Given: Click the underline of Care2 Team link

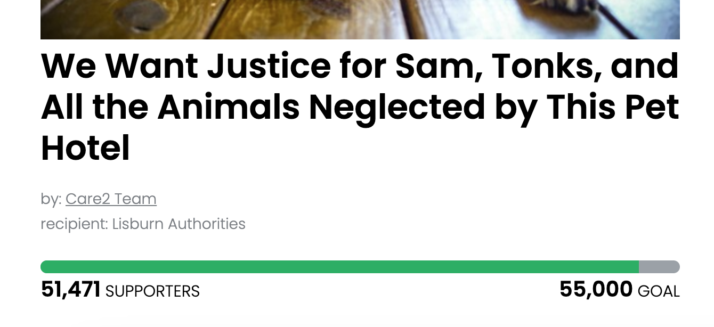Looking at the screenshot, I should 111,207.
